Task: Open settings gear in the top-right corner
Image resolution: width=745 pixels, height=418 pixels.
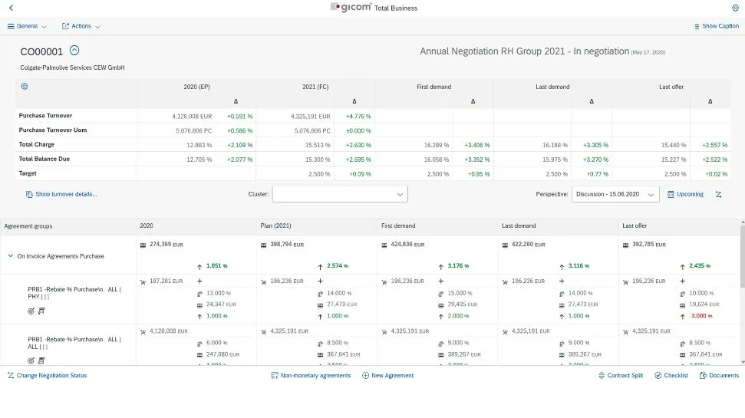Action: [735, 8]
